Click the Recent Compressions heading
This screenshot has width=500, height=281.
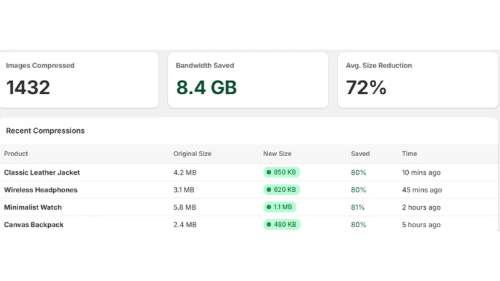[x=45, y=131]
